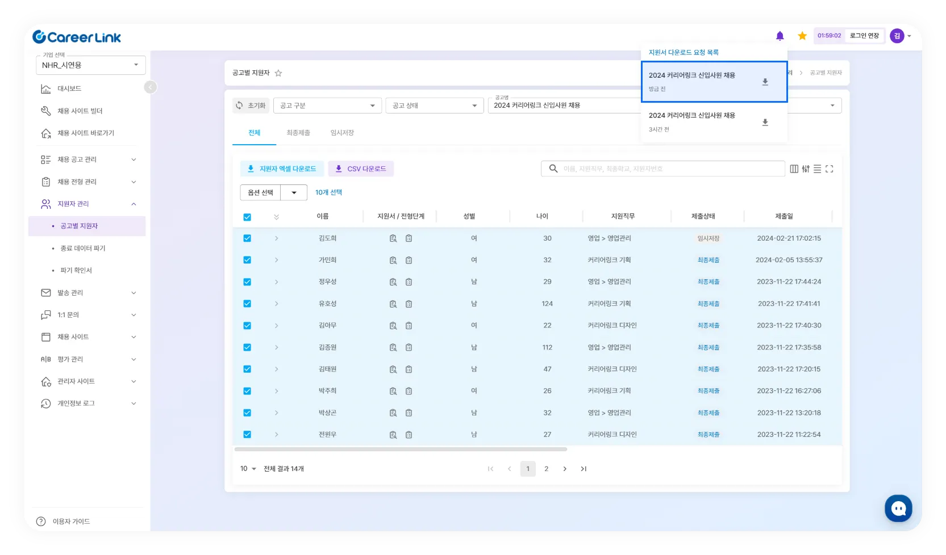Click the notification bell icon

(x=780, y=36)
